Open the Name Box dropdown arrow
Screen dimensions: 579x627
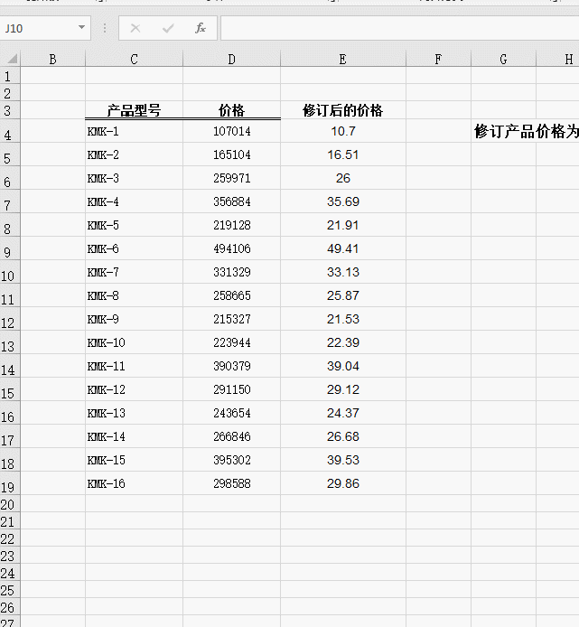click(81, 28)
